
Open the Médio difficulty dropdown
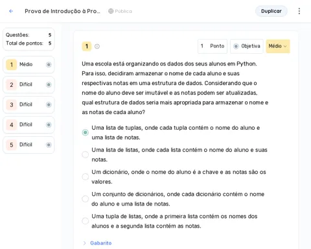click(278, 46)
